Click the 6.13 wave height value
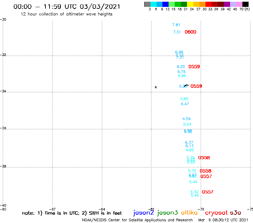The width and height of the screenshot is (253, 223). coord(189,146)
